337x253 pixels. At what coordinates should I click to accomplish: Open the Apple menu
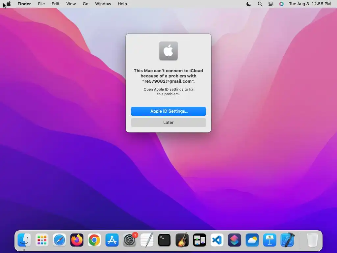tap(9, 4)
